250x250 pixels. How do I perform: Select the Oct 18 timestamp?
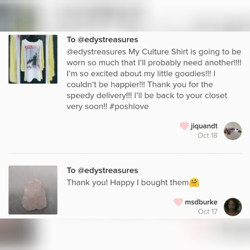pos(207,135)
